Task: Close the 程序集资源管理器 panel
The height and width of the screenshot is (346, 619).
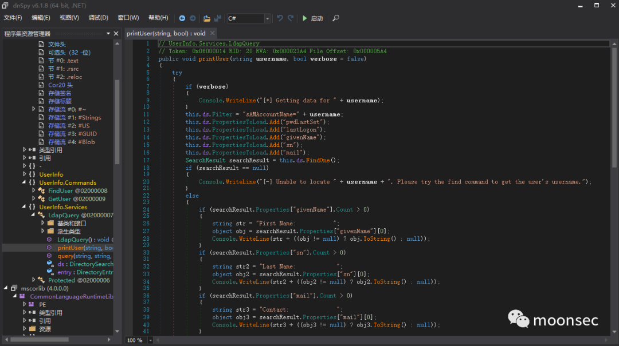Action: pos(116,34)
